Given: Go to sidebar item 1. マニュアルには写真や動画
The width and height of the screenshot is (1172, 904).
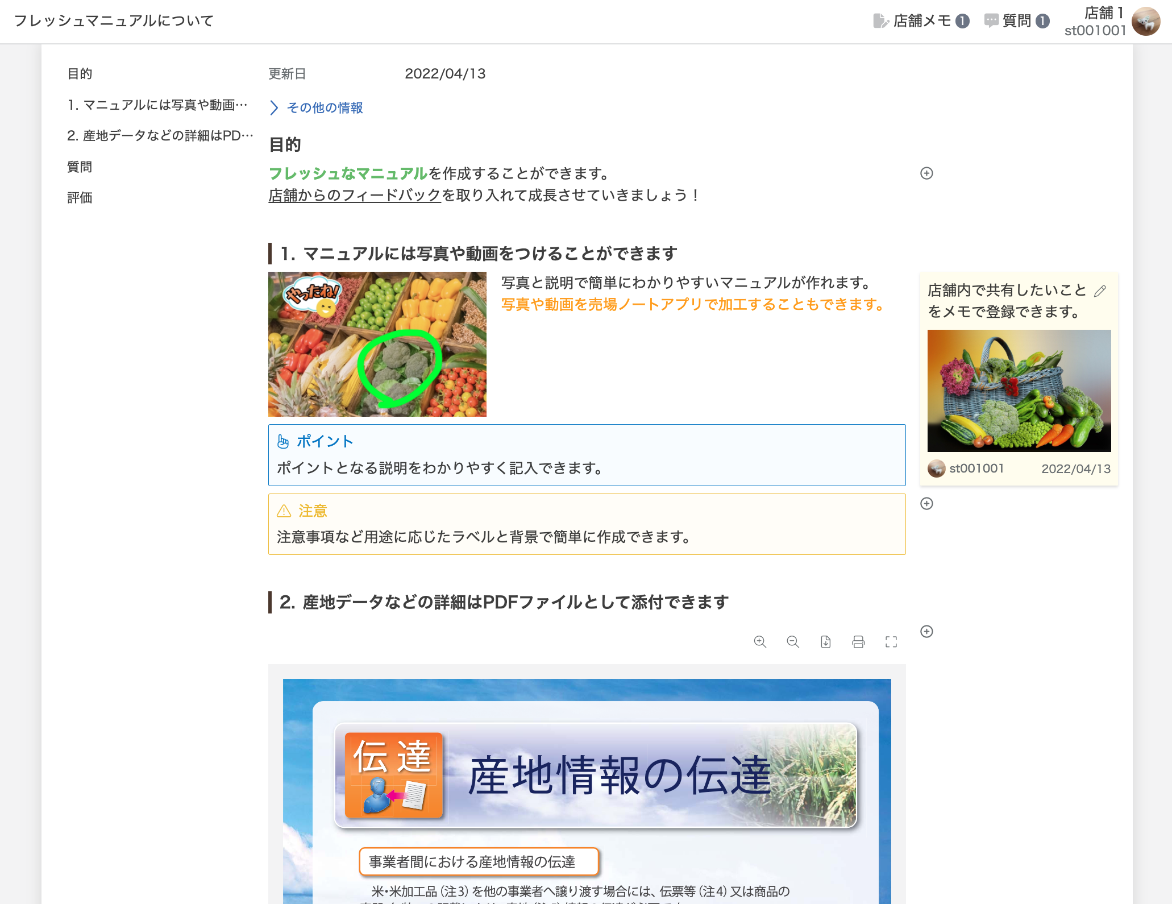Looking at the screenshot, I should (x=157, y=105).
